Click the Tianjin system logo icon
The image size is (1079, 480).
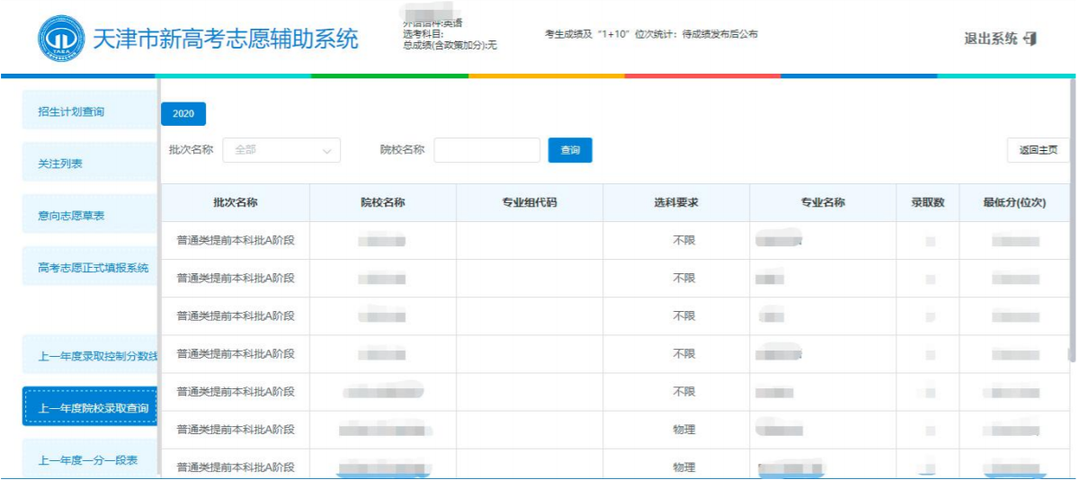point(61,39)
